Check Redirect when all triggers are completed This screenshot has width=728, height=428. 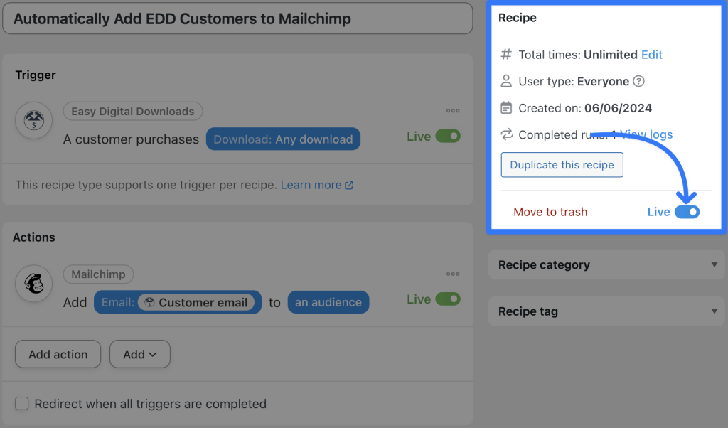tap(22, 403)
